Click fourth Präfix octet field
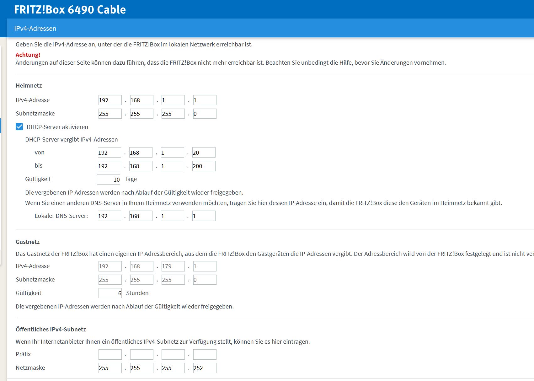 click(205, 354)
